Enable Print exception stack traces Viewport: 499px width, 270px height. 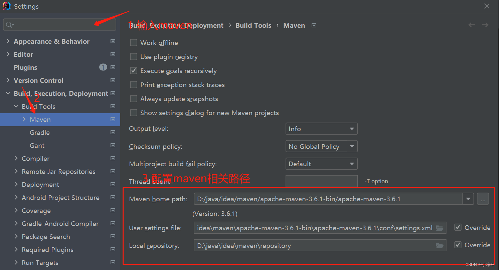pyautogui.click(x=134, y=85)
